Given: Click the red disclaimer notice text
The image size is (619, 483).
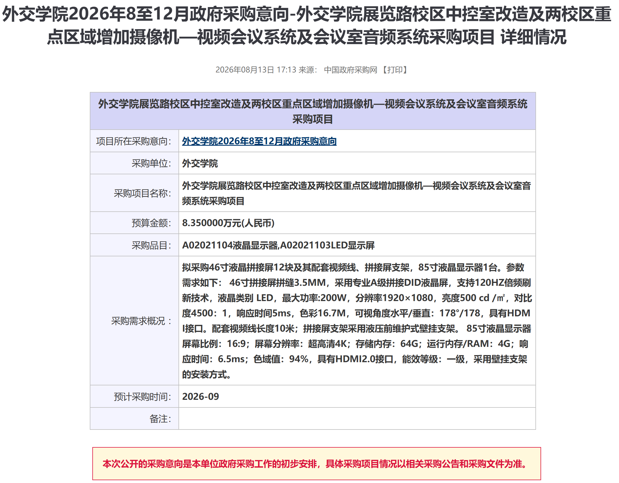Looking at the screenshot, I should pos(315,464).
